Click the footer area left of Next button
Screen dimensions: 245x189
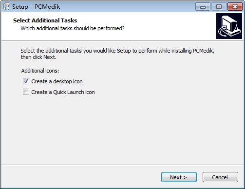point(81,177)
